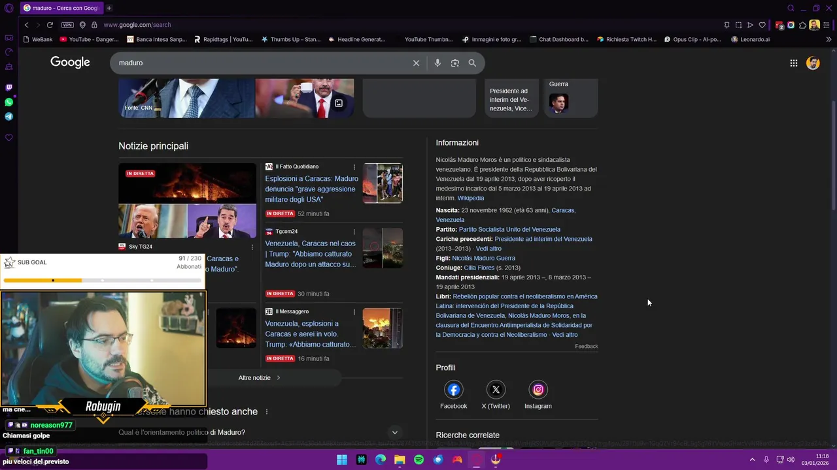Open the Rapidtags bookmark
This screenshot has width=837, height=470.
(223, 39)
